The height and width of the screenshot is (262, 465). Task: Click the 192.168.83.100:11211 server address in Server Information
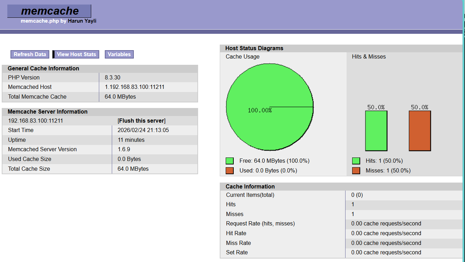pyautogui.click(x=35, y=121)
